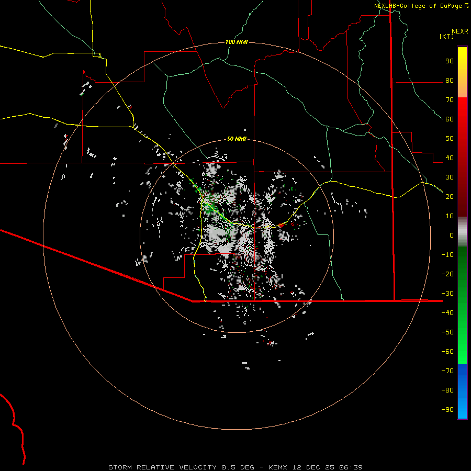Click the 06:39 timestamp in the caption
The height and width of the screenshot is (471, 471).
pos(351,467)
